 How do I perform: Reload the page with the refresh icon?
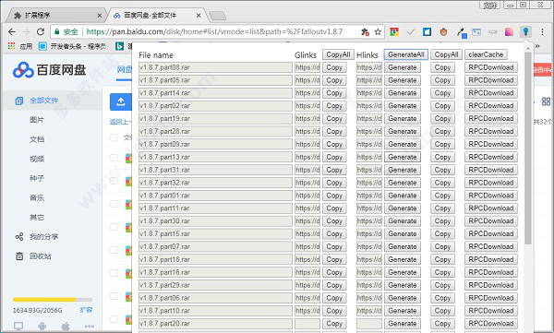click(41, 31)
